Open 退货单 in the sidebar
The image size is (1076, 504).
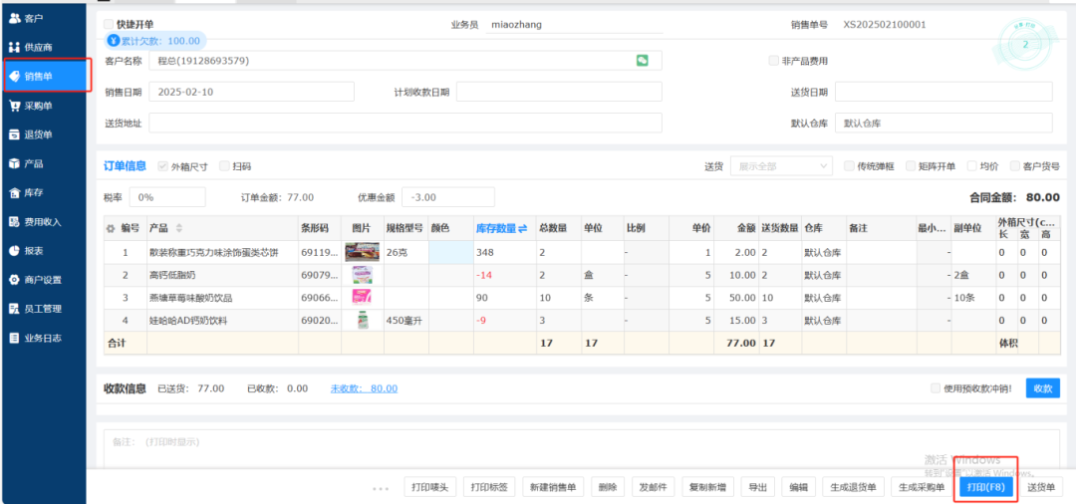coord(44,134)
